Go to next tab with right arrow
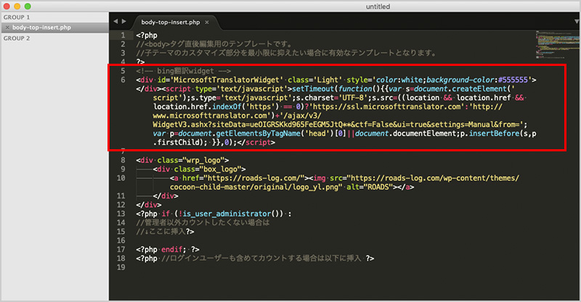Viewport: 581px width, 302px height. point(123,22)
